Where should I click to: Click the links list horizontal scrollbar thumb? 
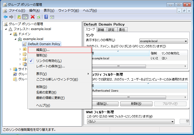[119, 66]
